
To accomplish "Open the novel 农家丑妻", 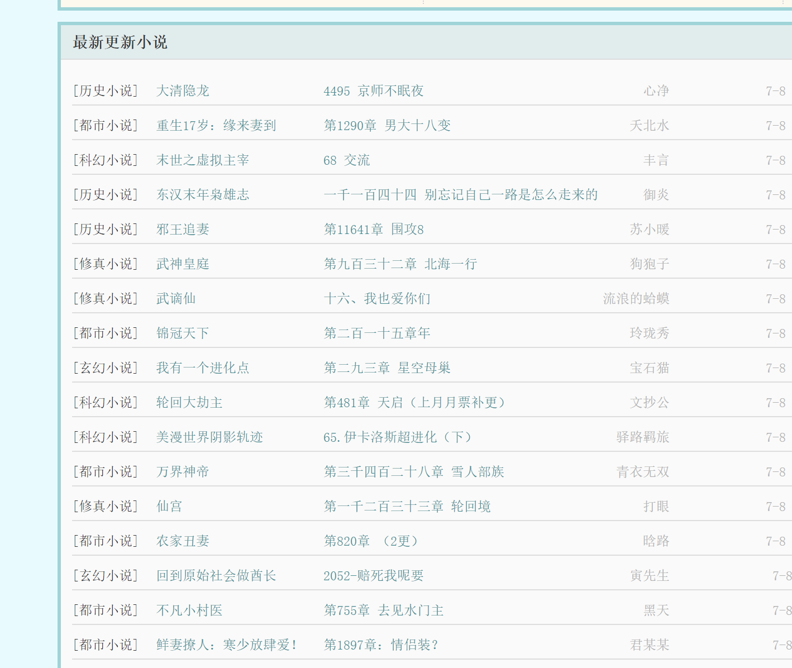I will click(x=183, y=541).
